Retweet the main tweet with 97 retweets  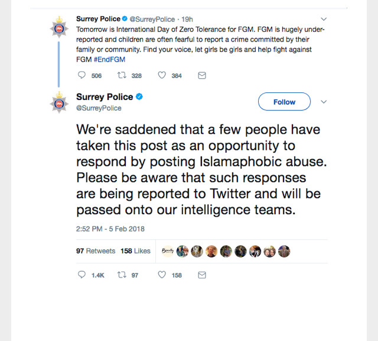(122, 275)
